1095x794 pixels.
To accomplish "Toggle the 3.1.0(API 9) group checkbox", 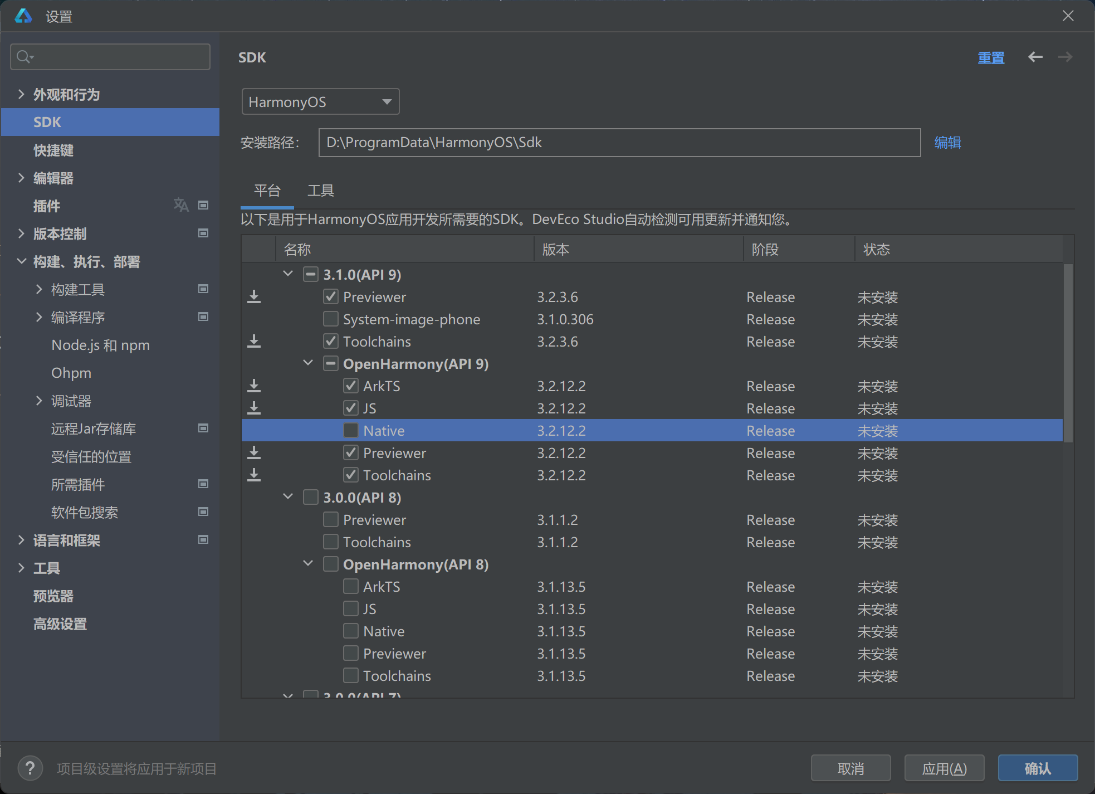I will coord(311,274).
